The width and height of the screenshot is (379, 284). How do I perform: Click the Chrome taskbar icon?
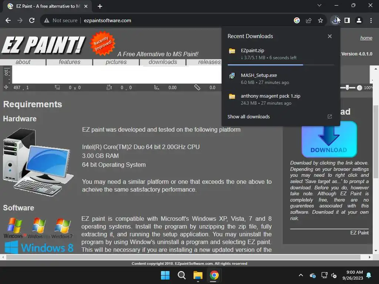214,275
